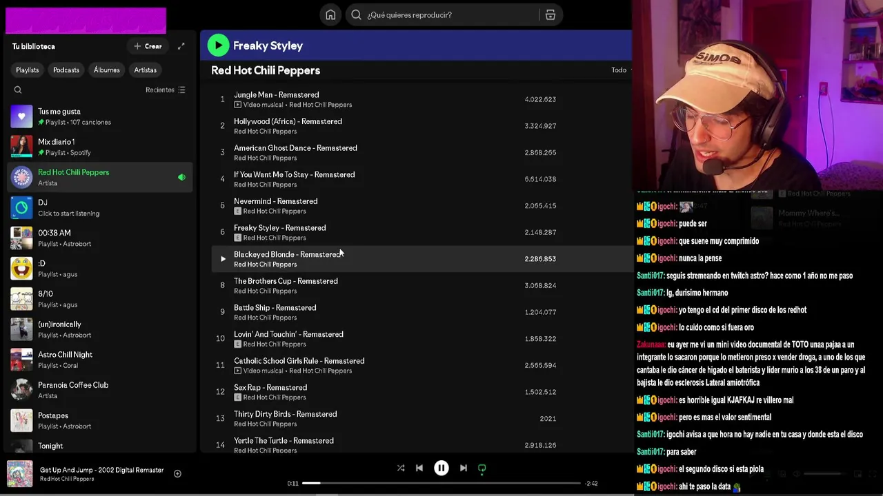
Task: Seek within the song progress bar
Action: (441, 483)
